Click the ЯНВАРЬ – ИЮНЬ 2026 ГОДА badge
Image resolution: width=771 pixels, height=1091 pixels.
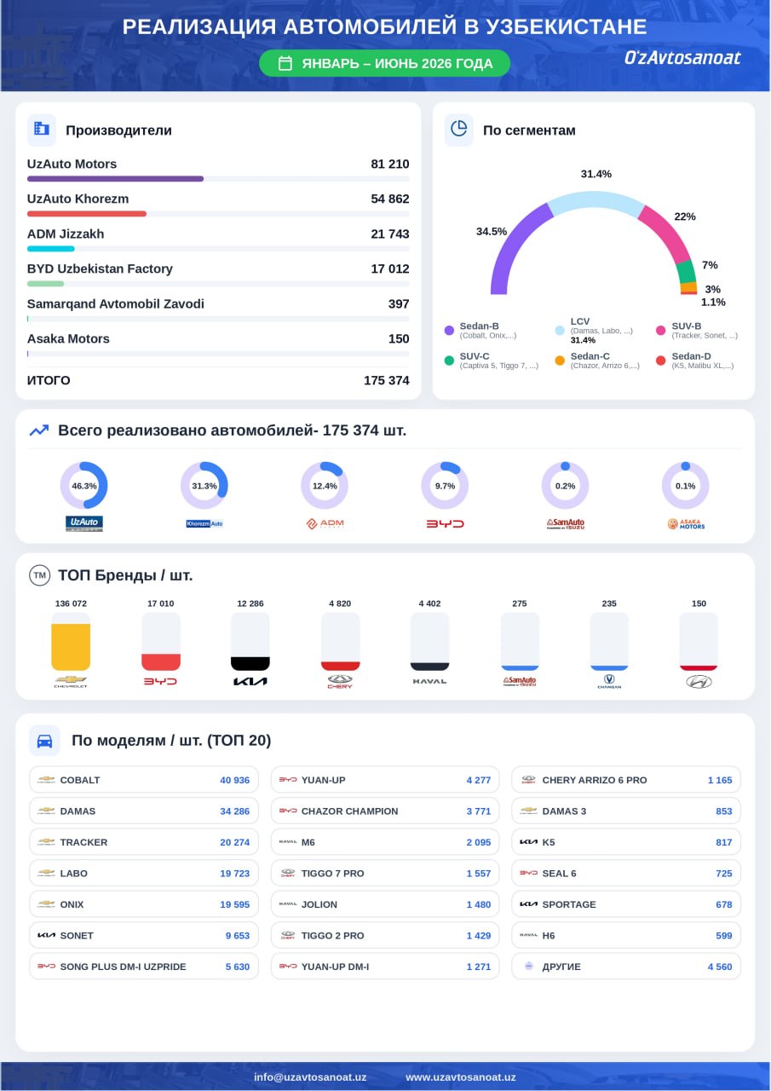click(x=384, y=63)
